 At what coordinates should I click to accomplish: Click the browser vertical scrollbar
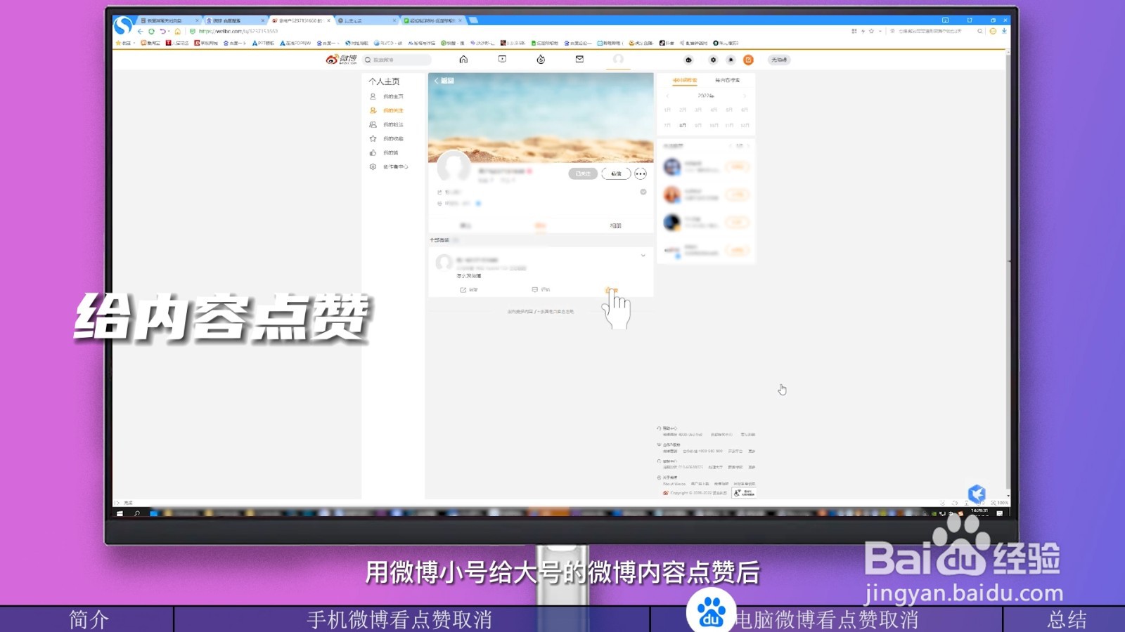click(x=1008, y=274)
